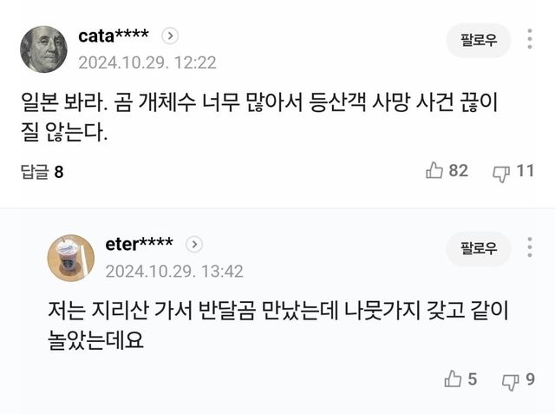
Task: Expand chevron next to eter**** username
Action: (x=195, y=244)
